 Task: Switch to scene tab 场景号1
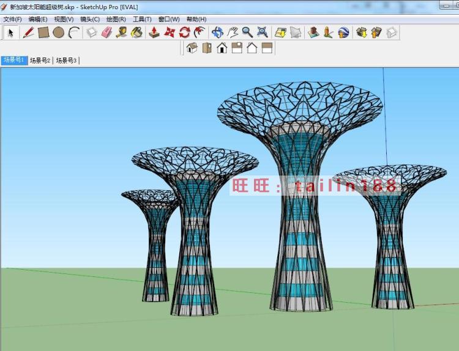point(14,61)
